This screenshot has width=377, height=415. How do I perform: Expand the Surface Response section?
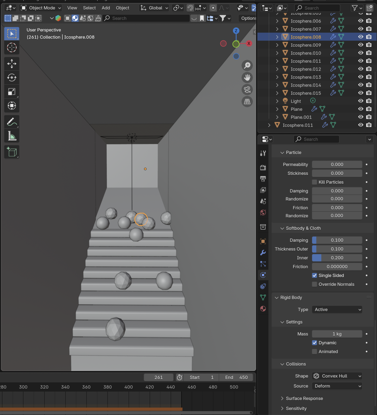[x=304, y=399]
